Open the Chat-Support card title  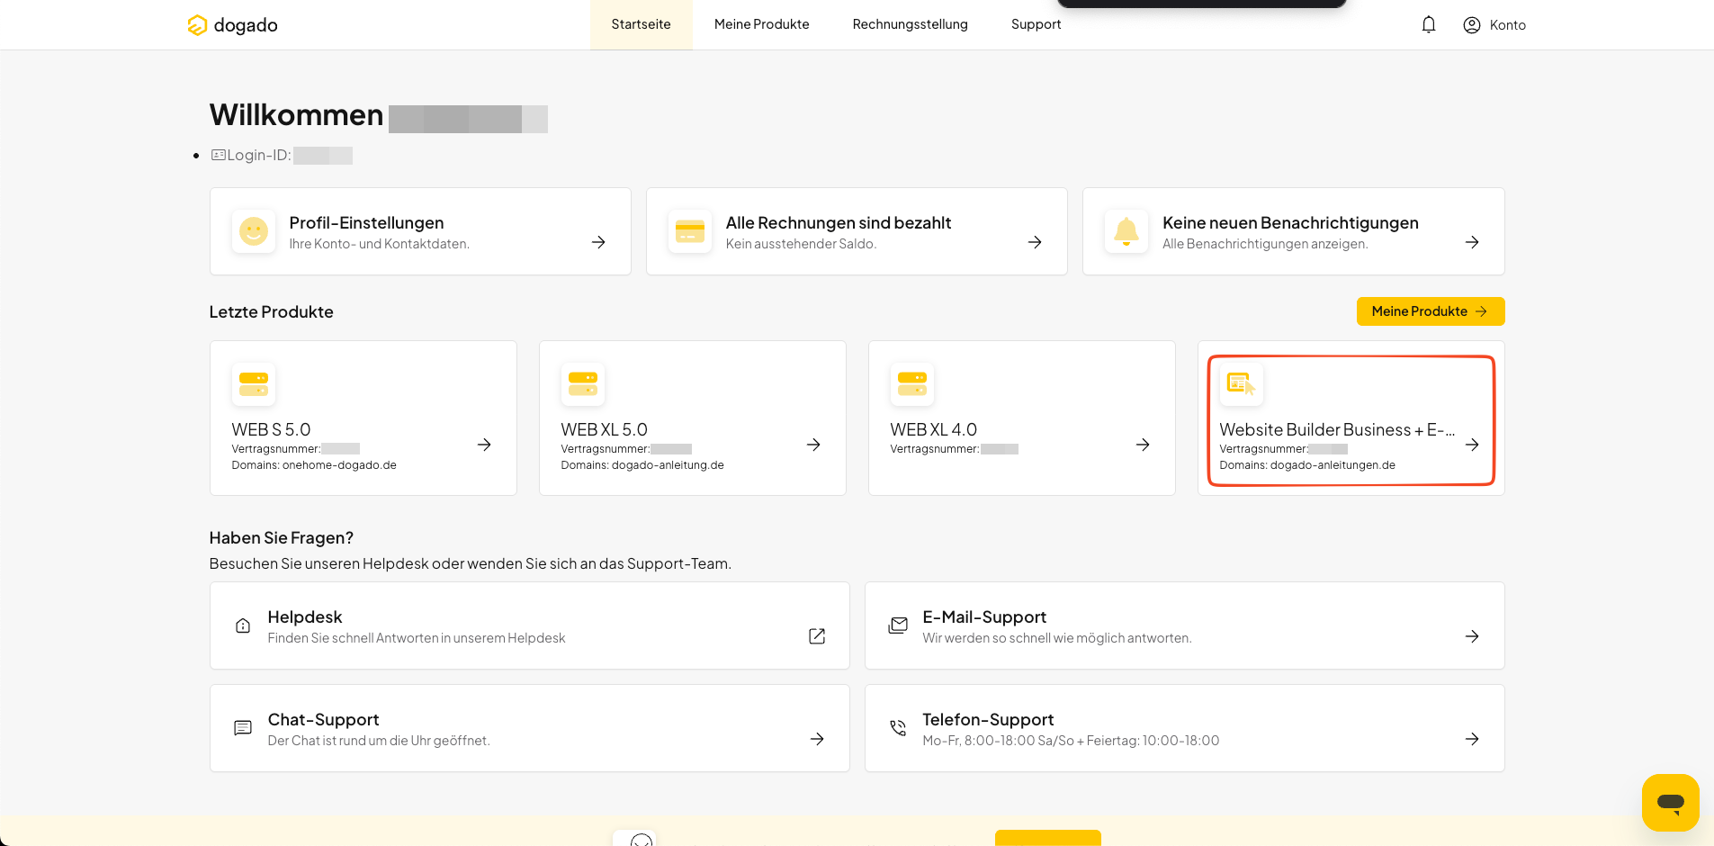tap(323, 719)
